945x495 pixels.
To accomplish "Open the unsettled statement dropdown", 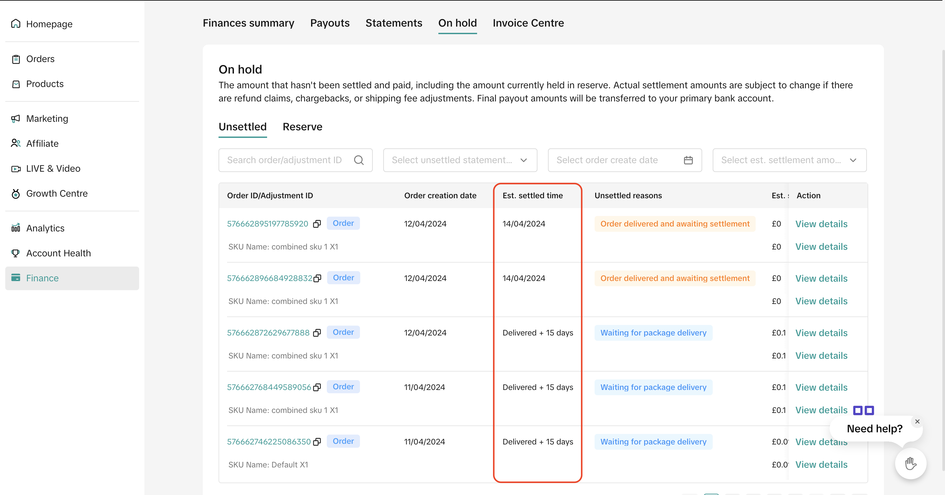I will 460,160.
